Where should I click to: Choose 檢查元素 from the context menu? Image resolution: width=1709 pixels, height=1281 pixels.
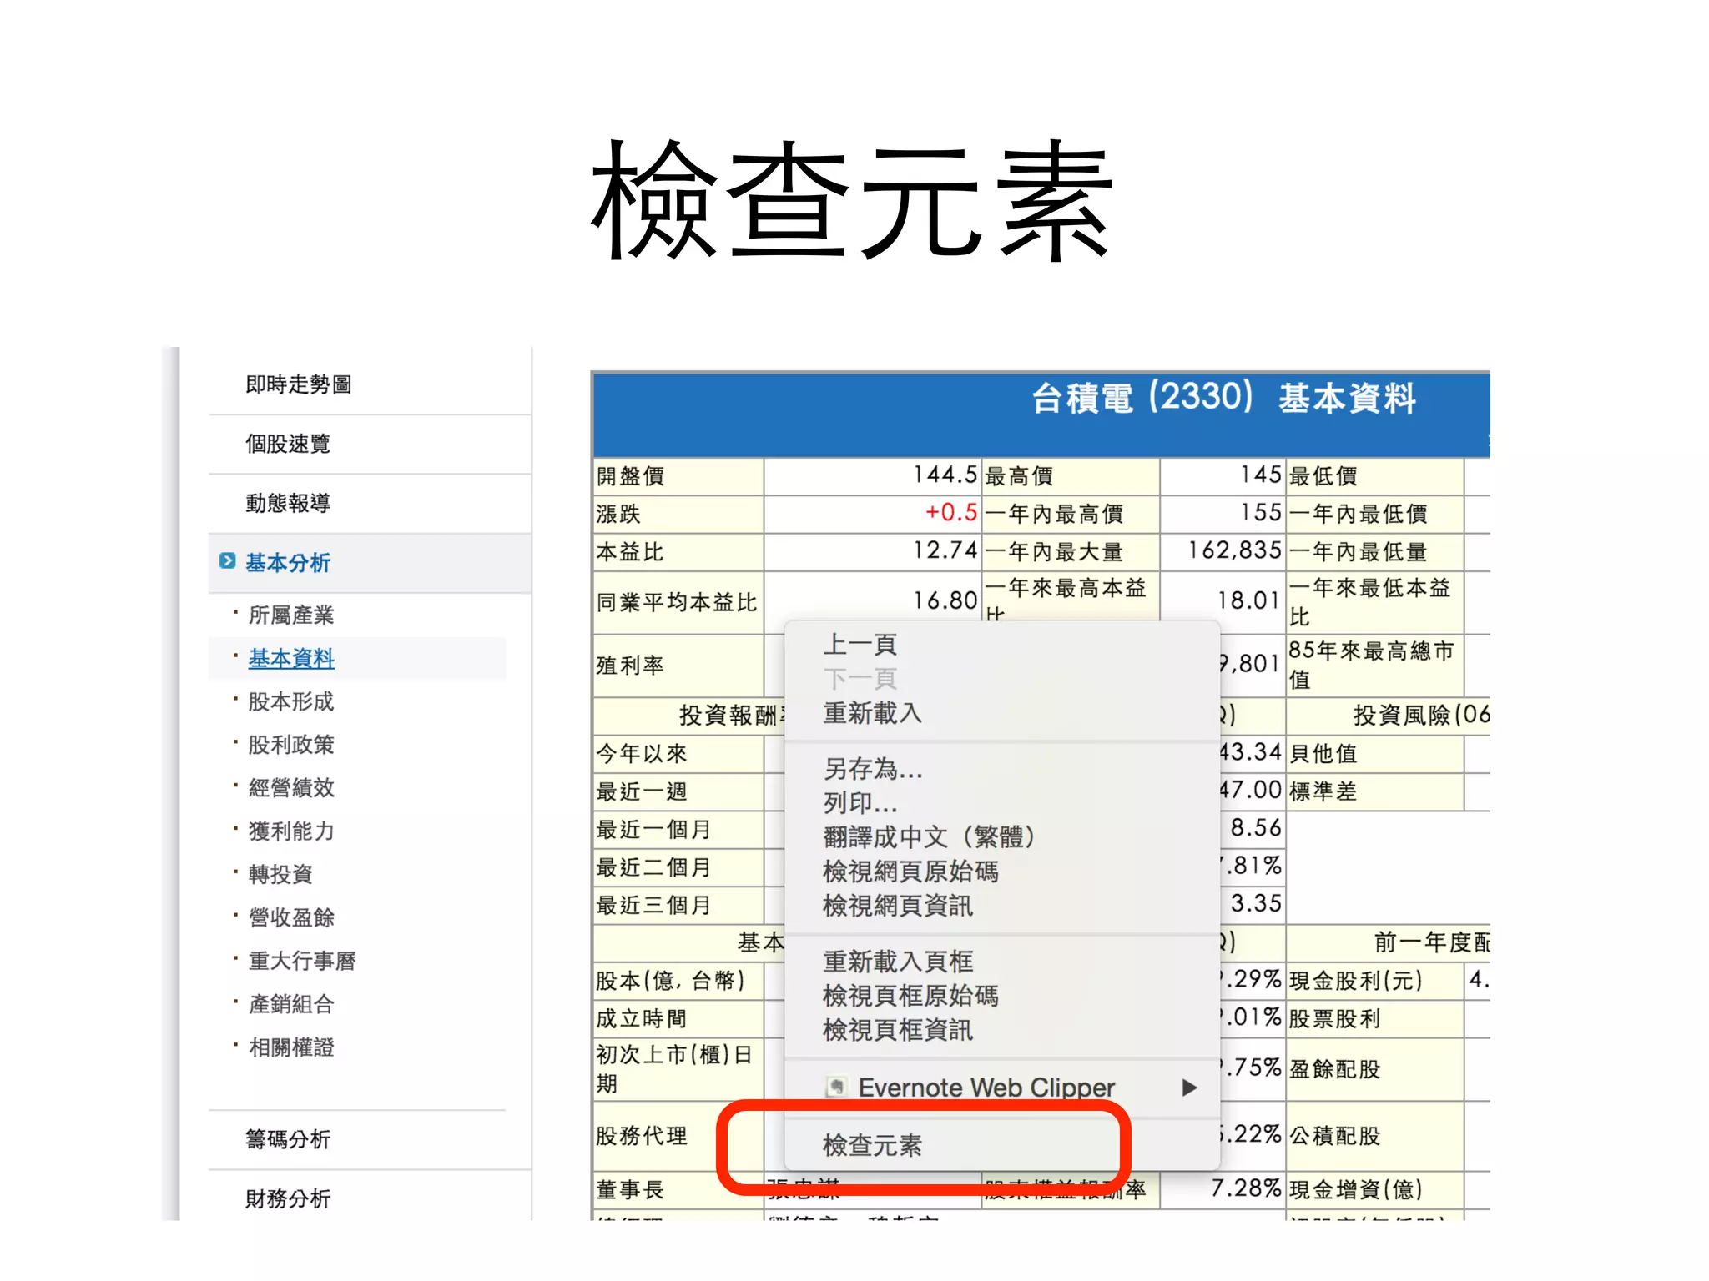(872, 1145)
